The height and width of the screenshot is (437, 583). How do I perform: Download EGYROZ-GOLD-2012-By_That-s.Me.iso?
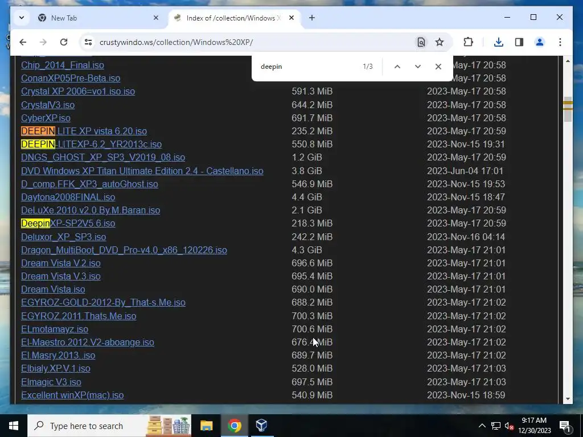(104, 303)
